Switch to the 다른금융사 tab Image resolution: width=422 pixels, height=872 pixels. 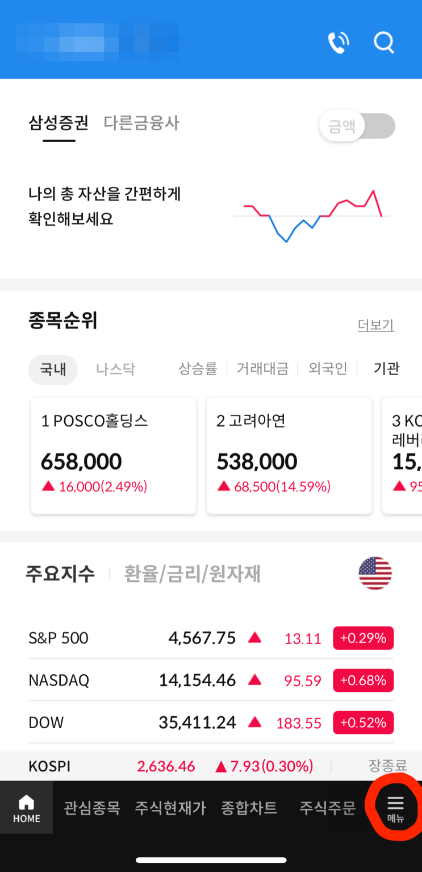pos(141,123)
